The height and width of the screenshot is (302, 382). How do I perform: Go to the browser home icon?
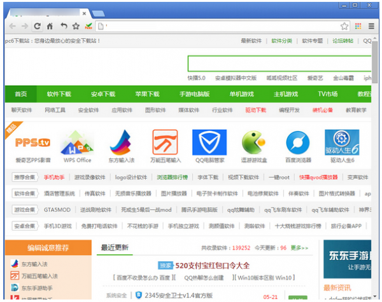click(x=50, y=26)
